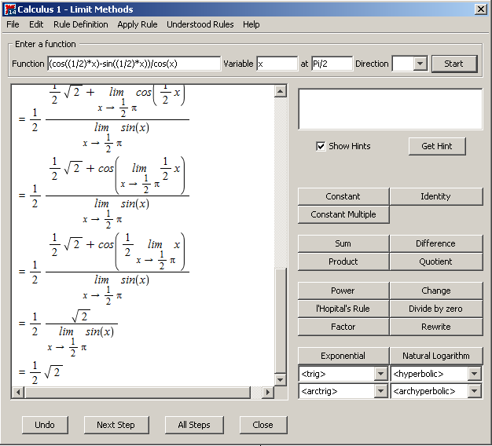The height and width of the screenshot is (446, 492).
Task: Click the Next Step button
Action: pos(116,425)
